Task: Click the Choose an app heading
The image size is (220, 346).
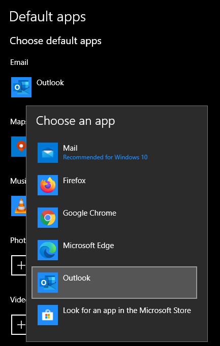Action: [76, 121]
